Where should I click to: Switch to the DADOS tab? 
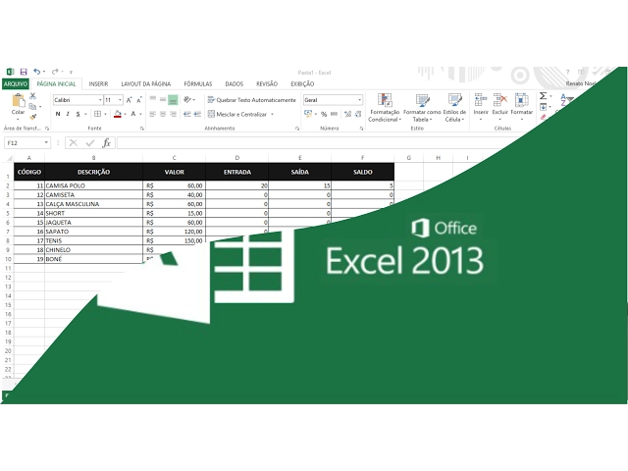coord(234,84)
